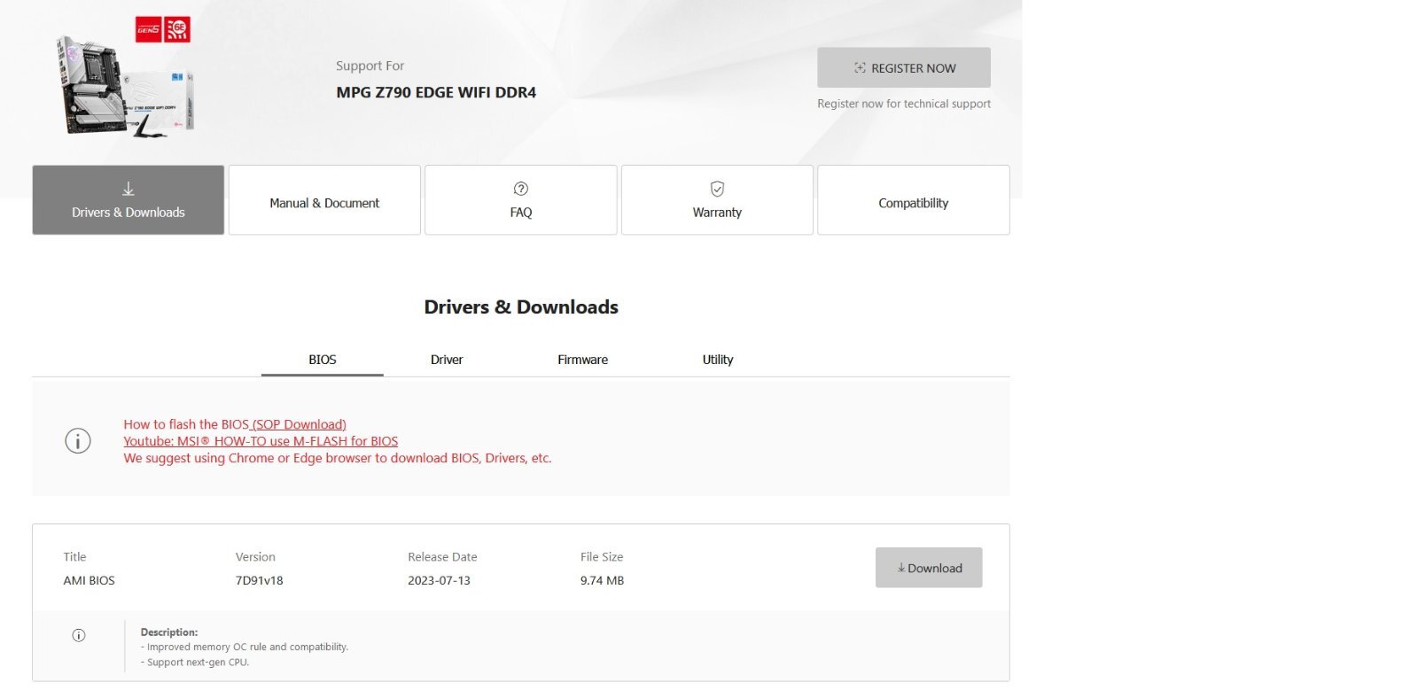1418x690 pixels.
Task: Switch to the Firmware sub-tab
Action: 582,360
